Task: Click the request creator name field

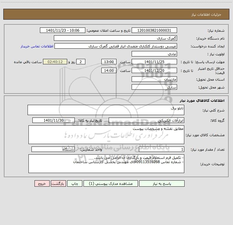Action: tap(116, 46)
